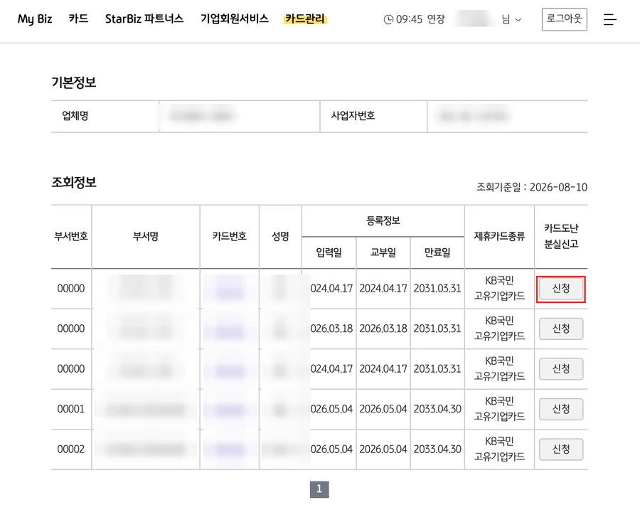This screenshot has width=640, height=517.
Task: Click the 카드도난 분실신고 column header
Action: coord(561,236)
